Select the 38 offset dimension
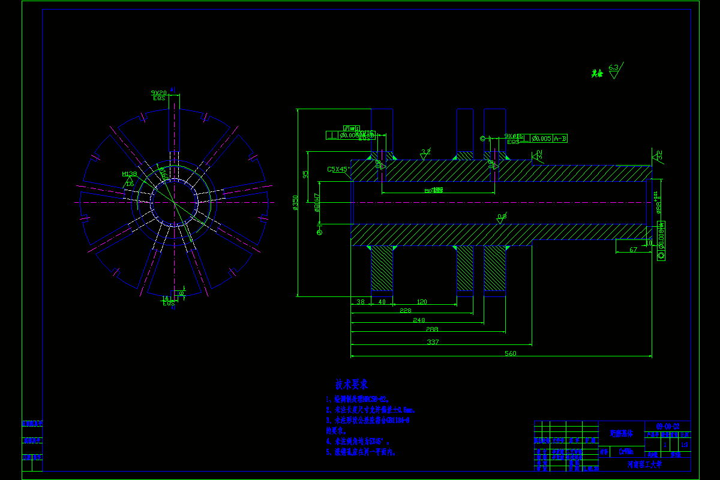Screen dimensions: 720x480 tap(361, 302)
